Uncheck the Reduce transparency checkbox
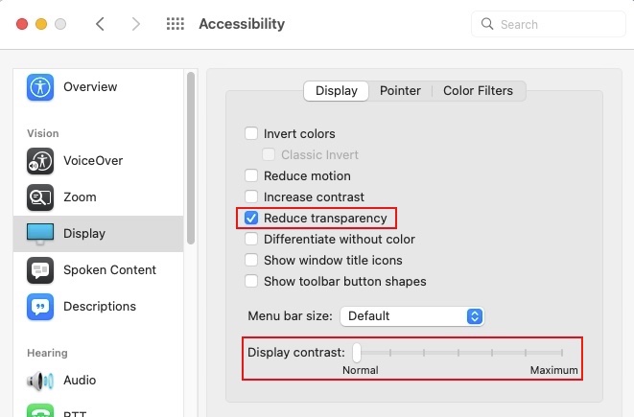This screenshot has height=417, width=634. (x=251, y=219)
